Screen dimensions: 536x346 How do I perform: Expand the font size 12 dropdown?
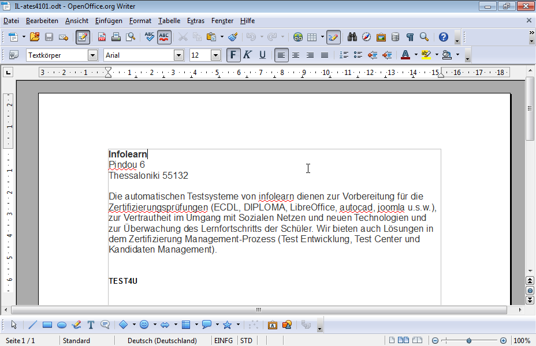pos(215,55)
